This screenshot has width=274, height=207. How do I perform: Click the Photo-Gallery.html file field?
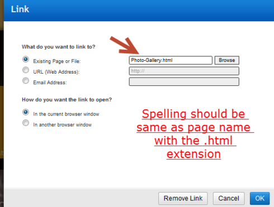171,60
